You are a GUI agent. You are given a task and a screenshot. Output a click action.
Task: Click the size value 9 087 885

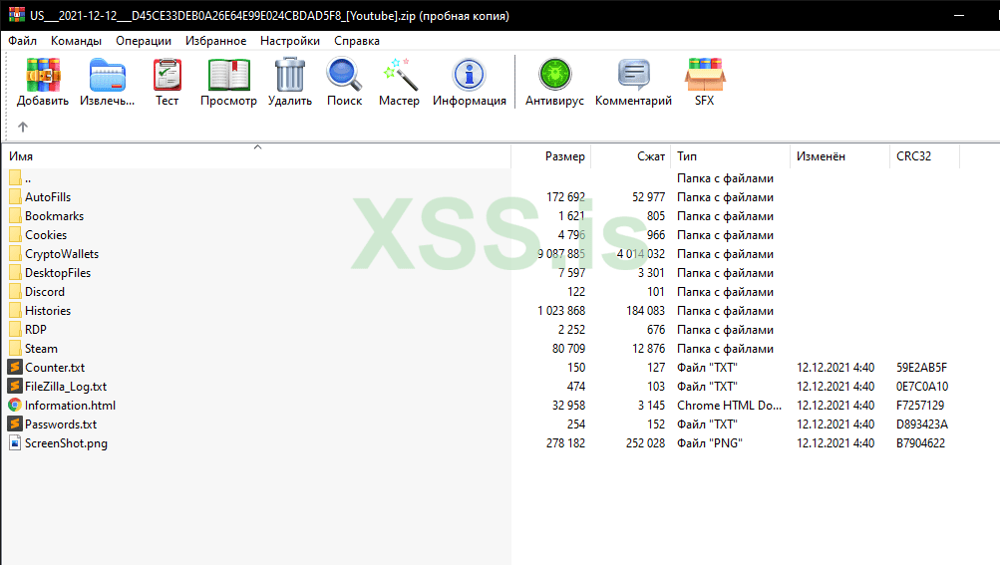(x=561, y=254)
